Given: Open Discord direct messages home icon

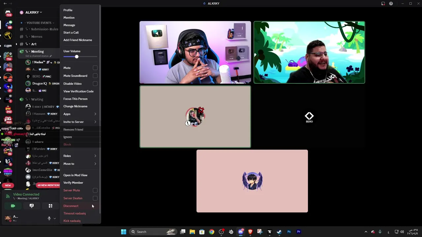Looking at the screenshot, I should (8, 13).
